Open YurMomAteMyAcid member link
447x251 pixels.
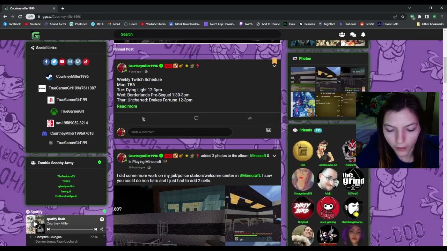[66, 196]
